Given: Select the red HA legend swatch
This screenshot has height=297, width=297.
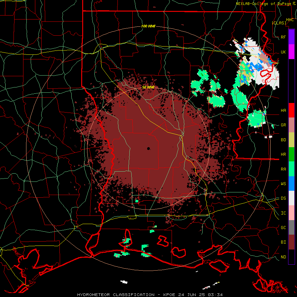Looking at the screenshot, I should coord(291,110).
